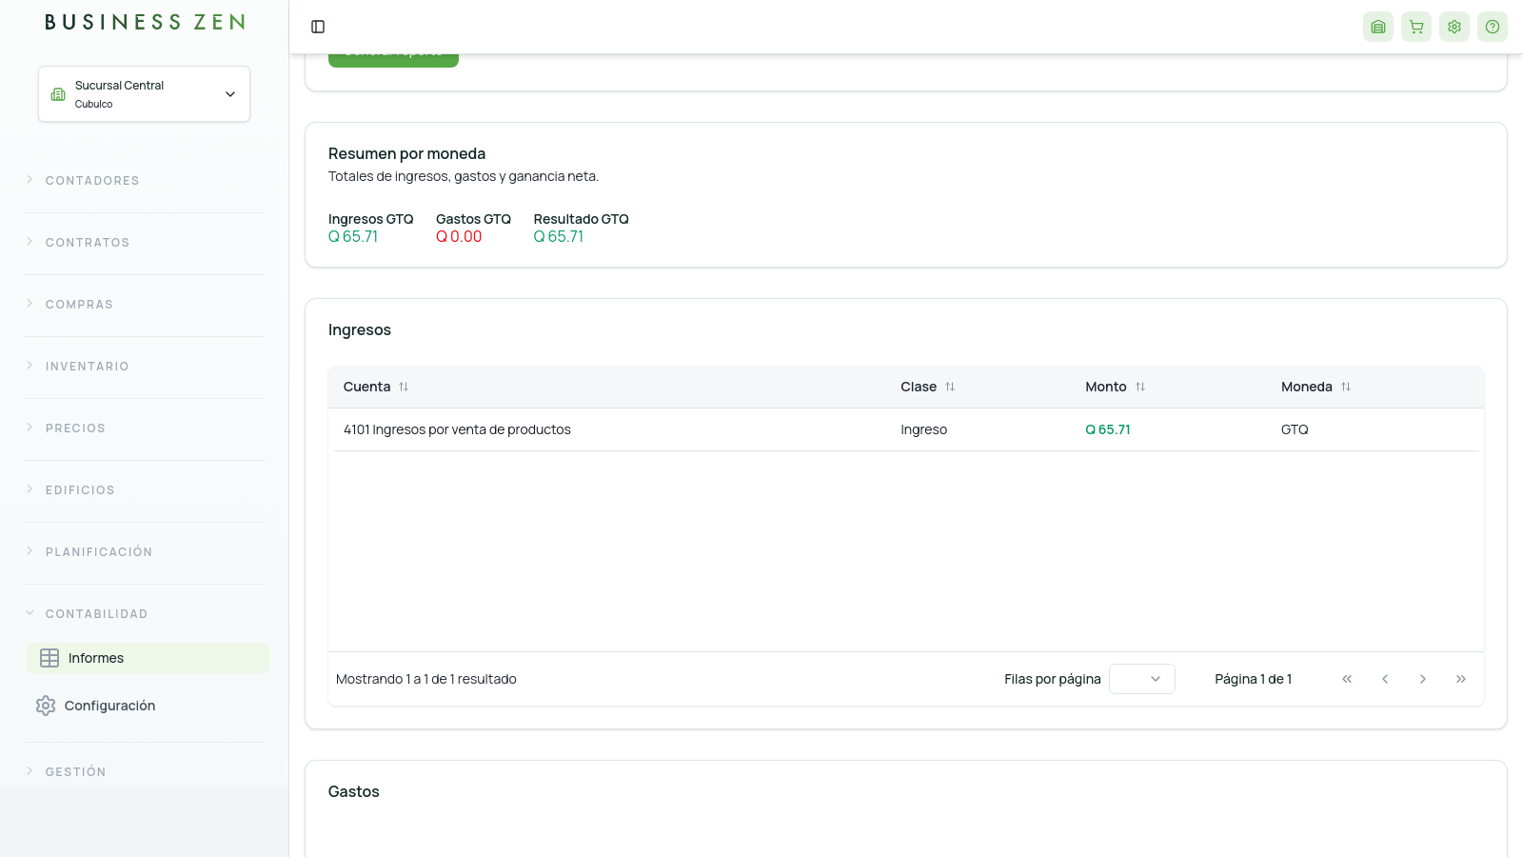The height and width of the screenshot is (857, 1523).
Task: Click the Configuración gear icon
Action: click(46, 706)
